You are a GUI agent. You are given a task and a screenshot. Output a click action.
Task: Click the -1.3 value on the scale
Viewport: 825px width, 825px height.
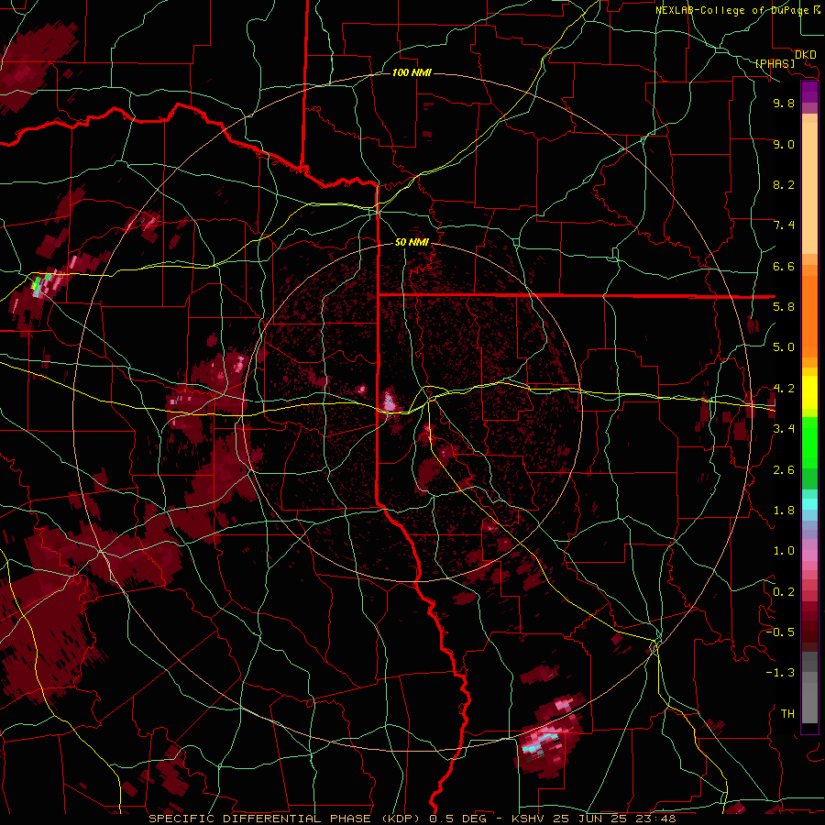780,673
